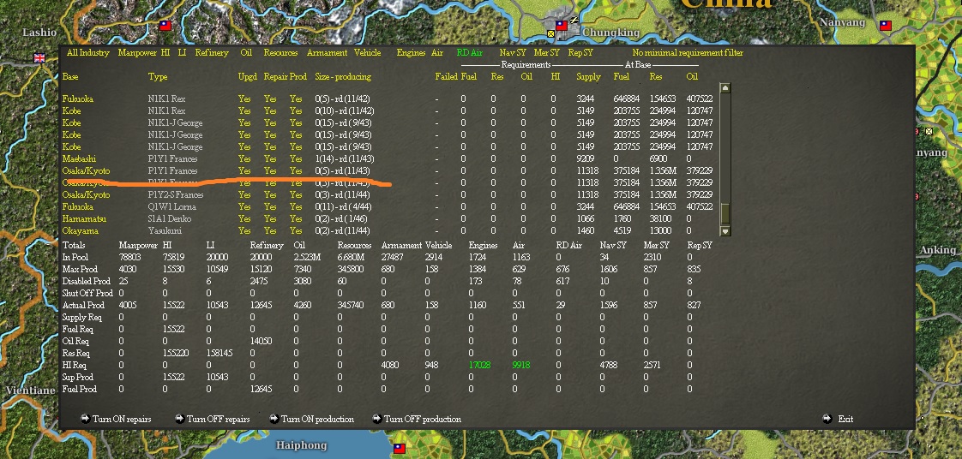Select the yellow unit marker at Chungking
Screen dimensions: 962x459
click(x=550, y=33)
